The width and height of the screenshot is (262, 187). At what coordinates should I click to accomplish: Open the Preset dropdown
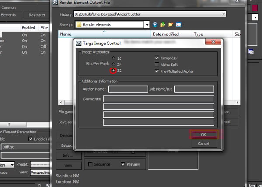[x=40, y=165]
